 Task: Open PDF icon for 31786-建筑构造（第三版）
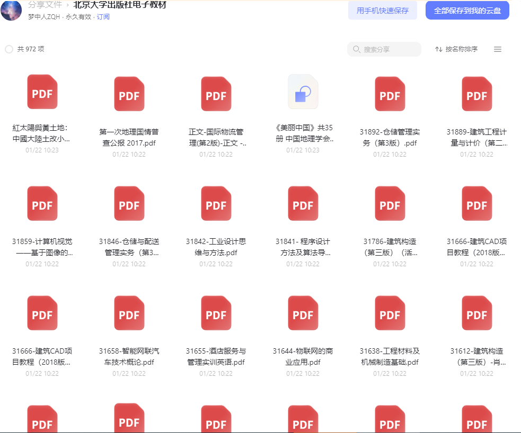[390, 203]
